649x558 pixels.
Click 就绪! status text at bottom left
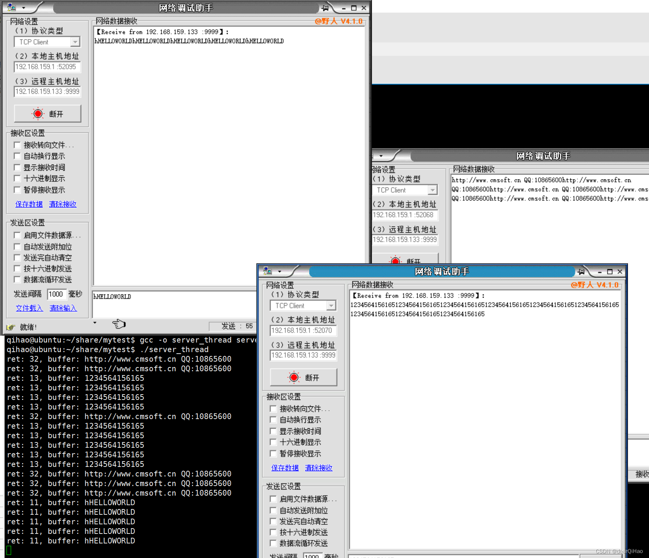(28, 327)
